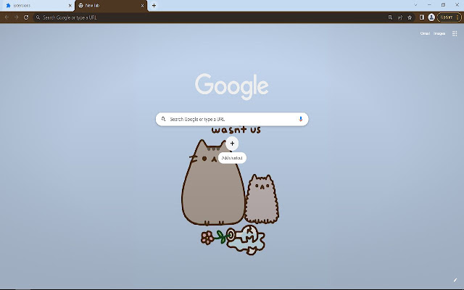Customize this page with pencil icon
464x290 pixels.
pos(455,280)
